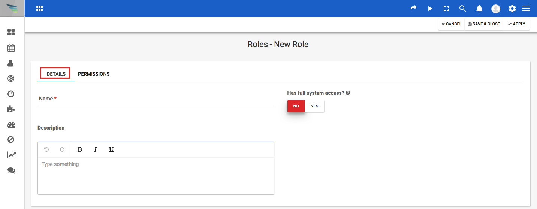Open the color palette icon in sidebar

(11, 125)
